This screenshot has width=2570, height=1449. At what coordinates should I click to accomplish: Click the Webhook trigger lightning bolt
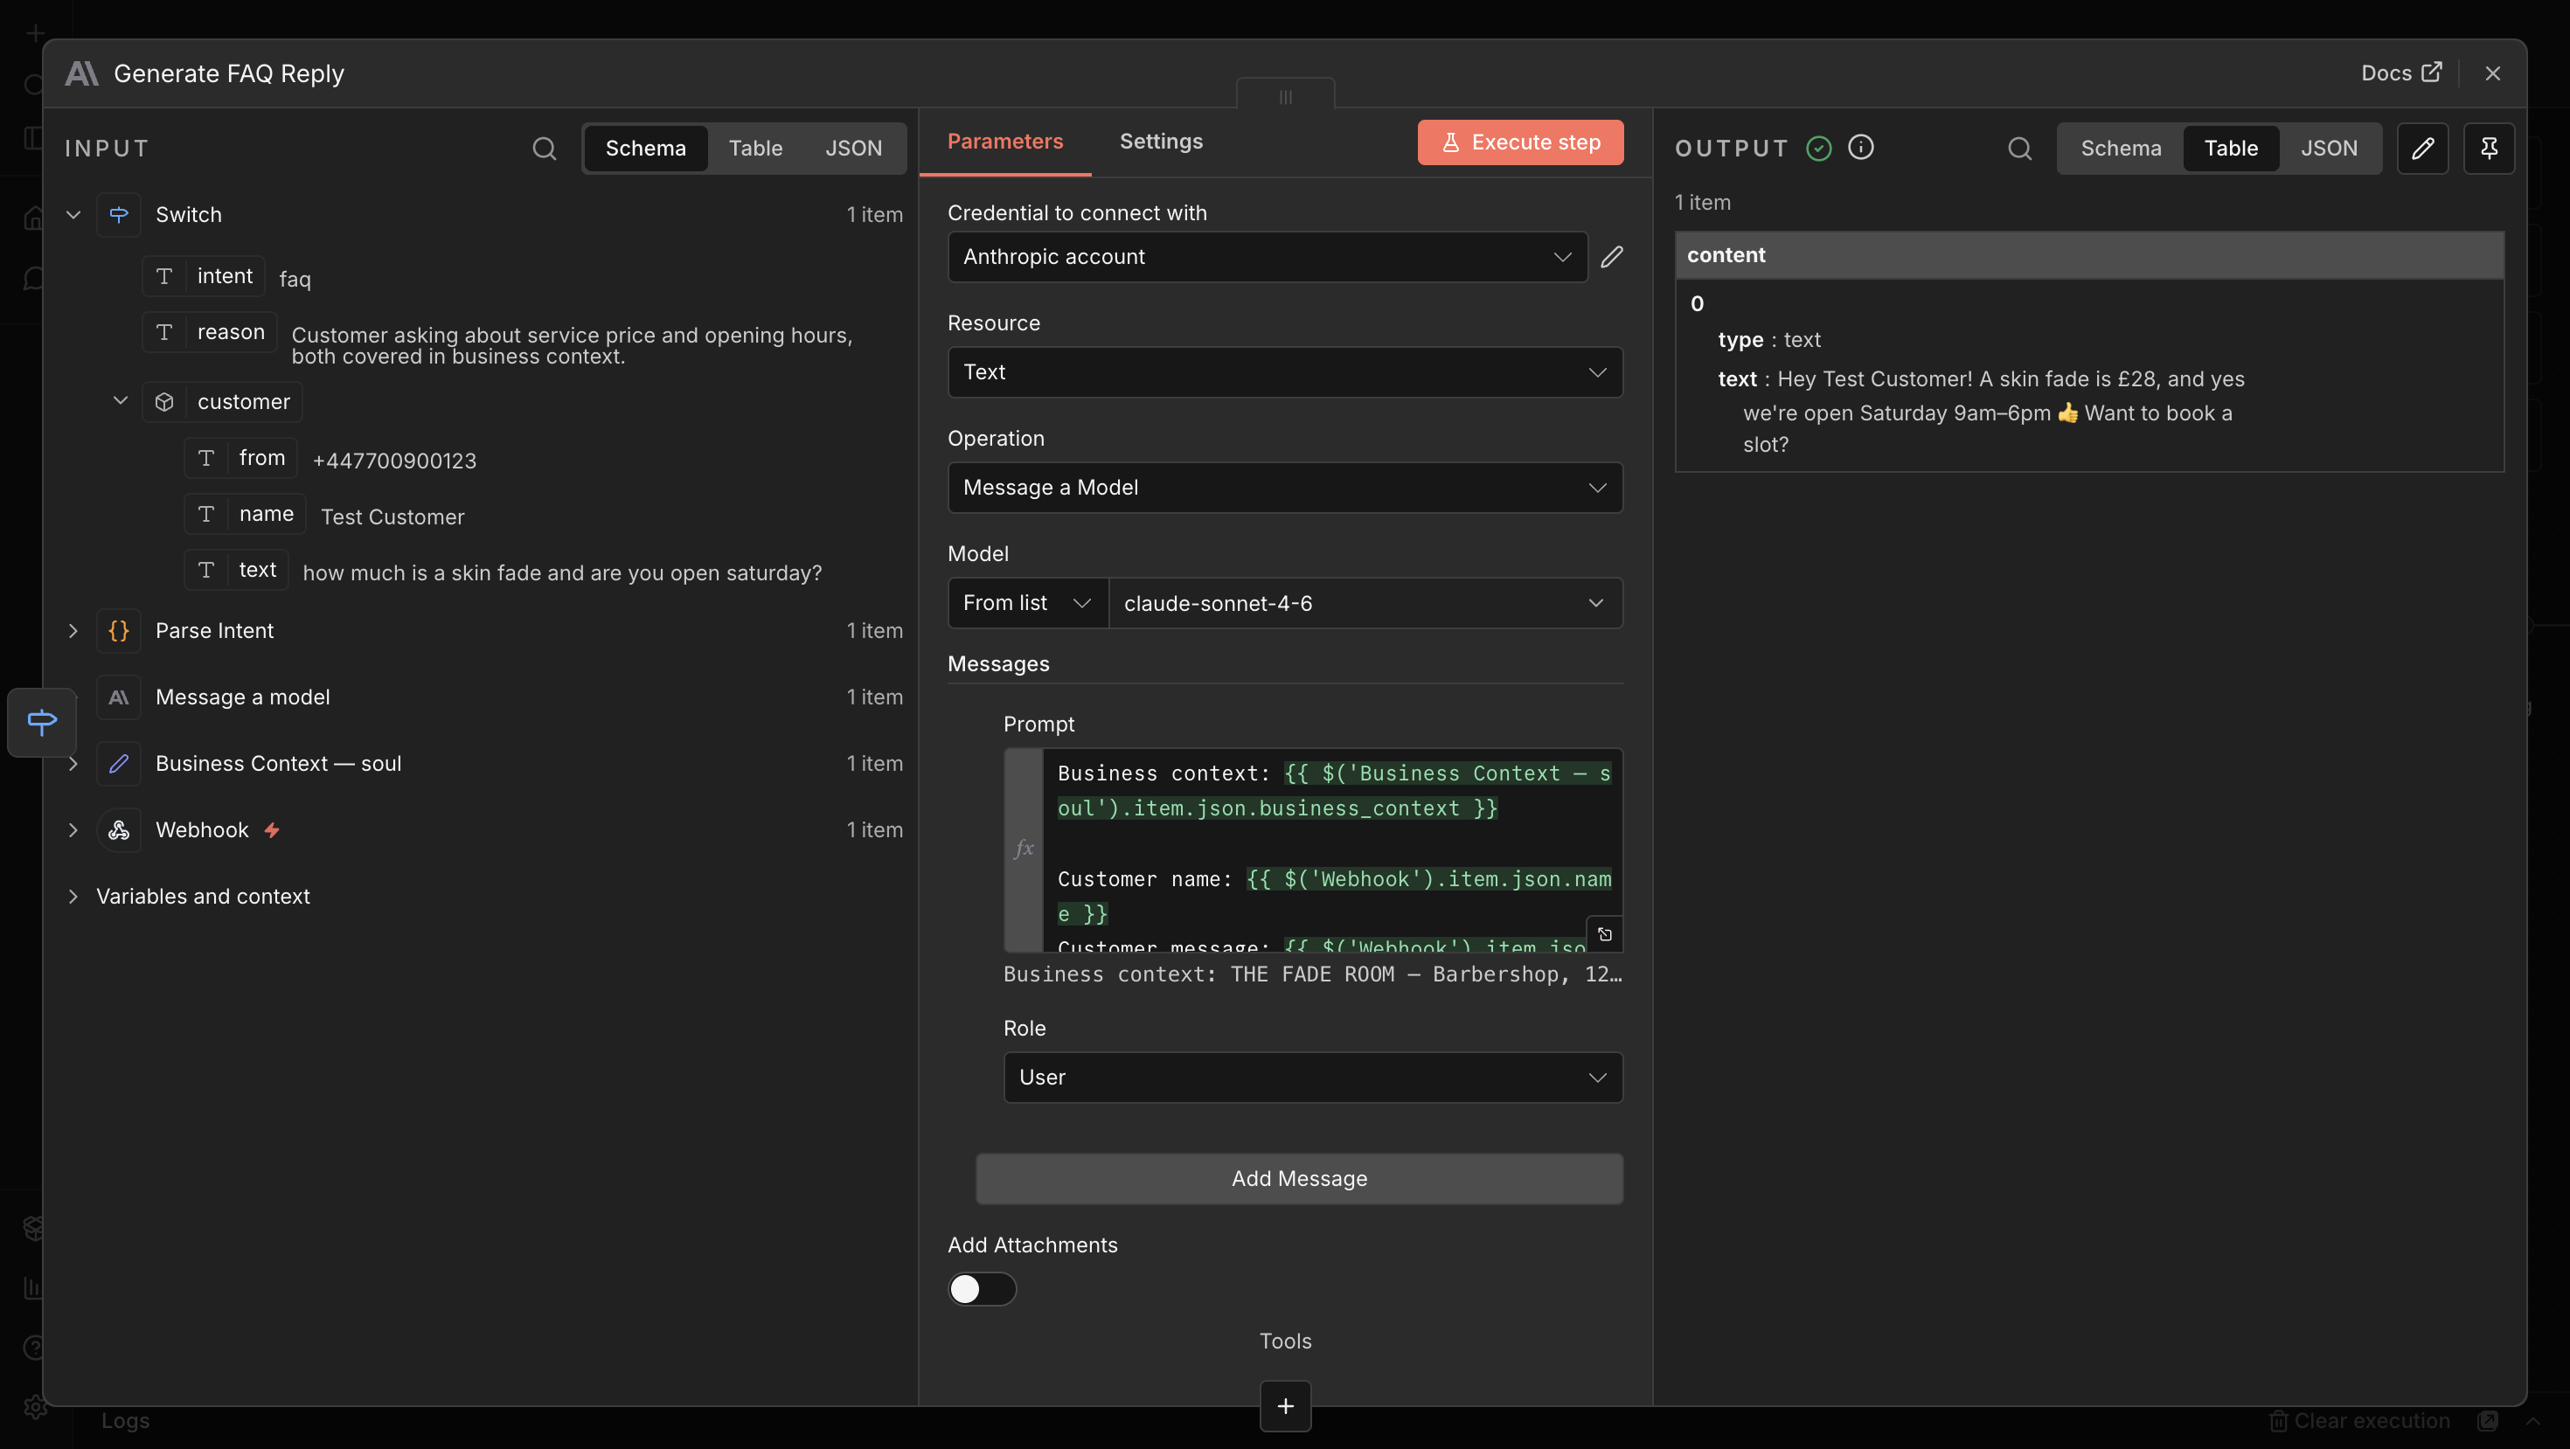271,829
